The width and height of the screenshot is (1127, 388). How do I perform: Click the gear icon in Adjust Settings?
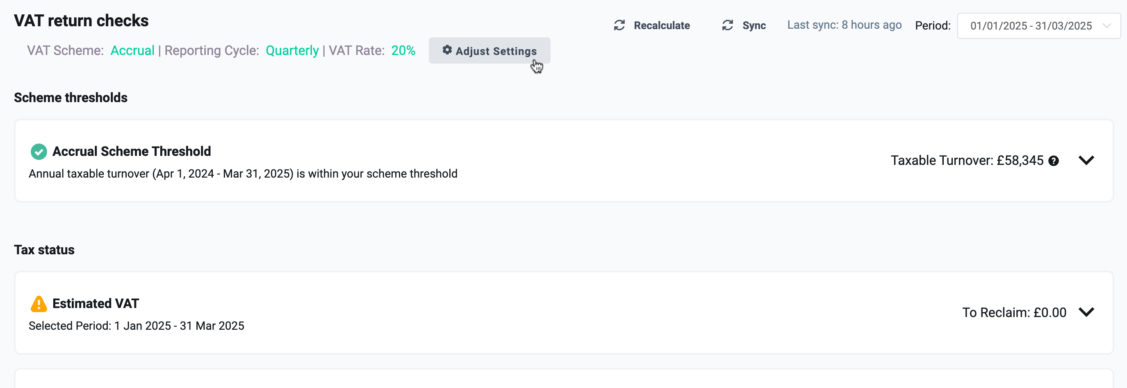tap(447, 50)
